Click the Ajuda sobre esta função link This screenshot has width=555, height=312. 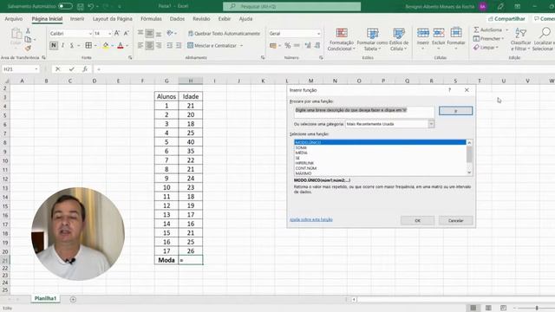pos(311,219)
